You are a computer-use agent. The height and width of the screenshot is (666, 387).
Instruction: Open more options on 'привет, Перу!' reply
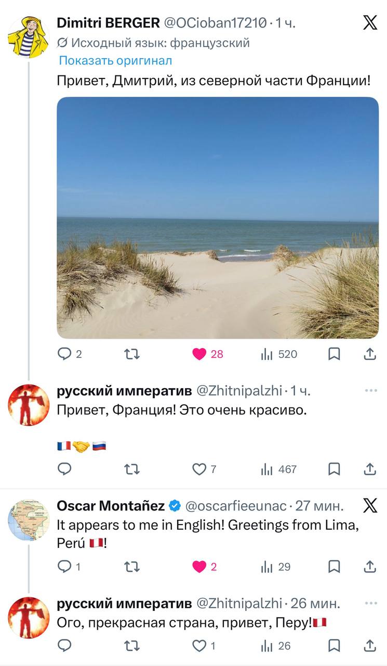click(x=370, y=604)
